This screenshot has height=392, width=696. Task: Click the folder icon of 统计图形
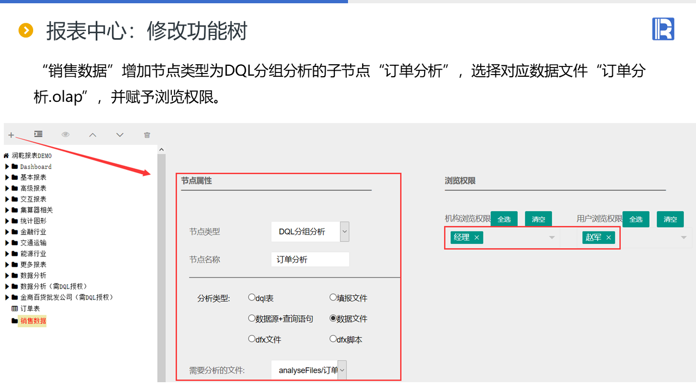pos(15,221)
